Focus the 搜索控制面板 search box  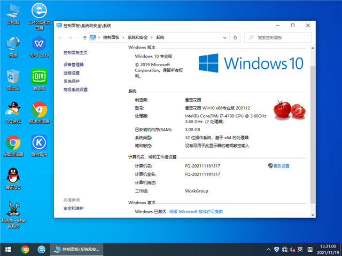pyautogui.click(x=278, y=38)
